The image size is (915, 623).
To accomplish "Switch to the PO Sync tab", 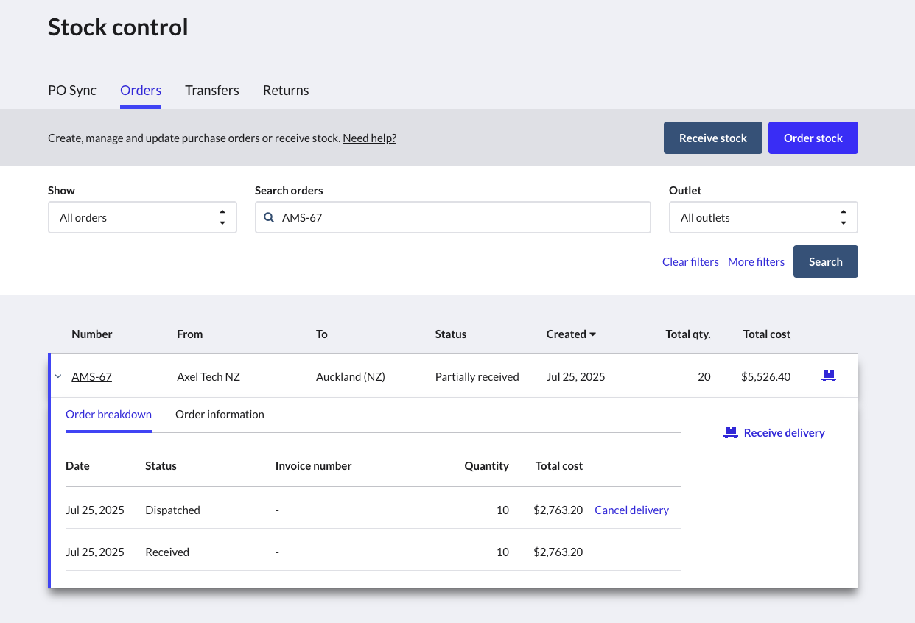I will [x=72, y=91].
